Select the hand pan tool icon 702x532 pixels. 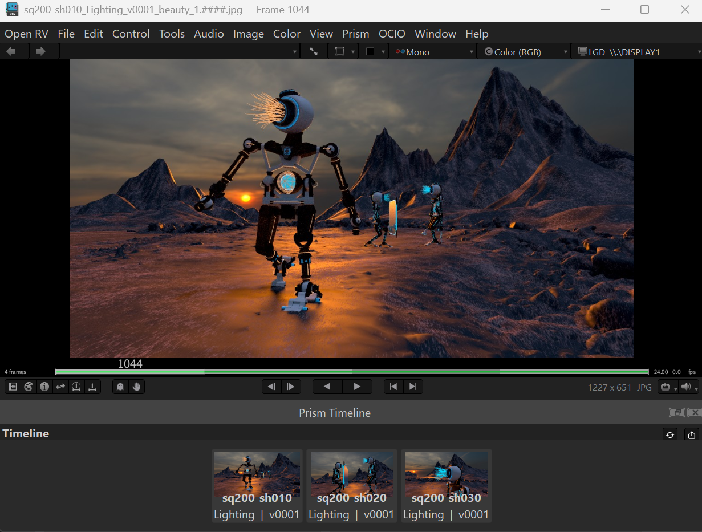coord(136,387)
